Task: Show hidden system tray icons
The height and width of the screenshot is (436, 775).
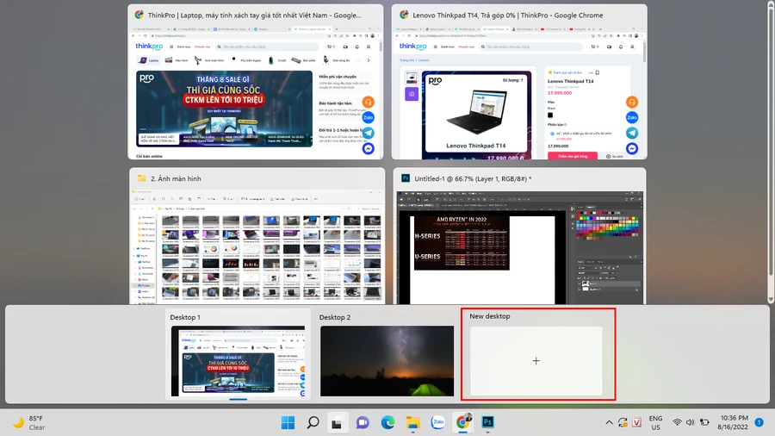Action: tap(609, 423)
